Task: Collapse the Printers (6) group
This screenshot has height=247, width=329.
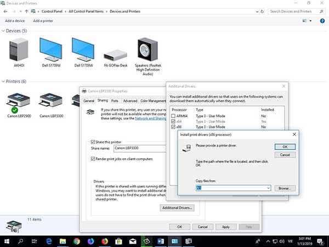Action: coord(3,81)
